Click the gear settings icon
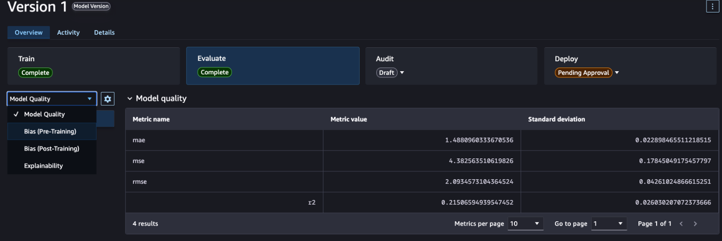 107,99
